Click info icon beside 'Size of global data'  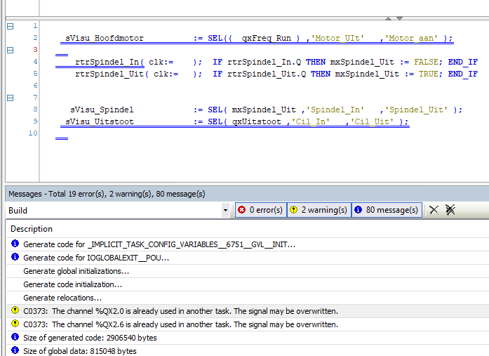pos(15,351)
